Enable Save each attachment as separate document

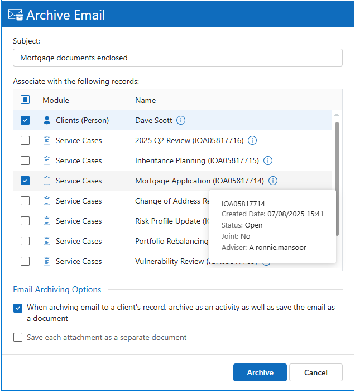(18, 337)
